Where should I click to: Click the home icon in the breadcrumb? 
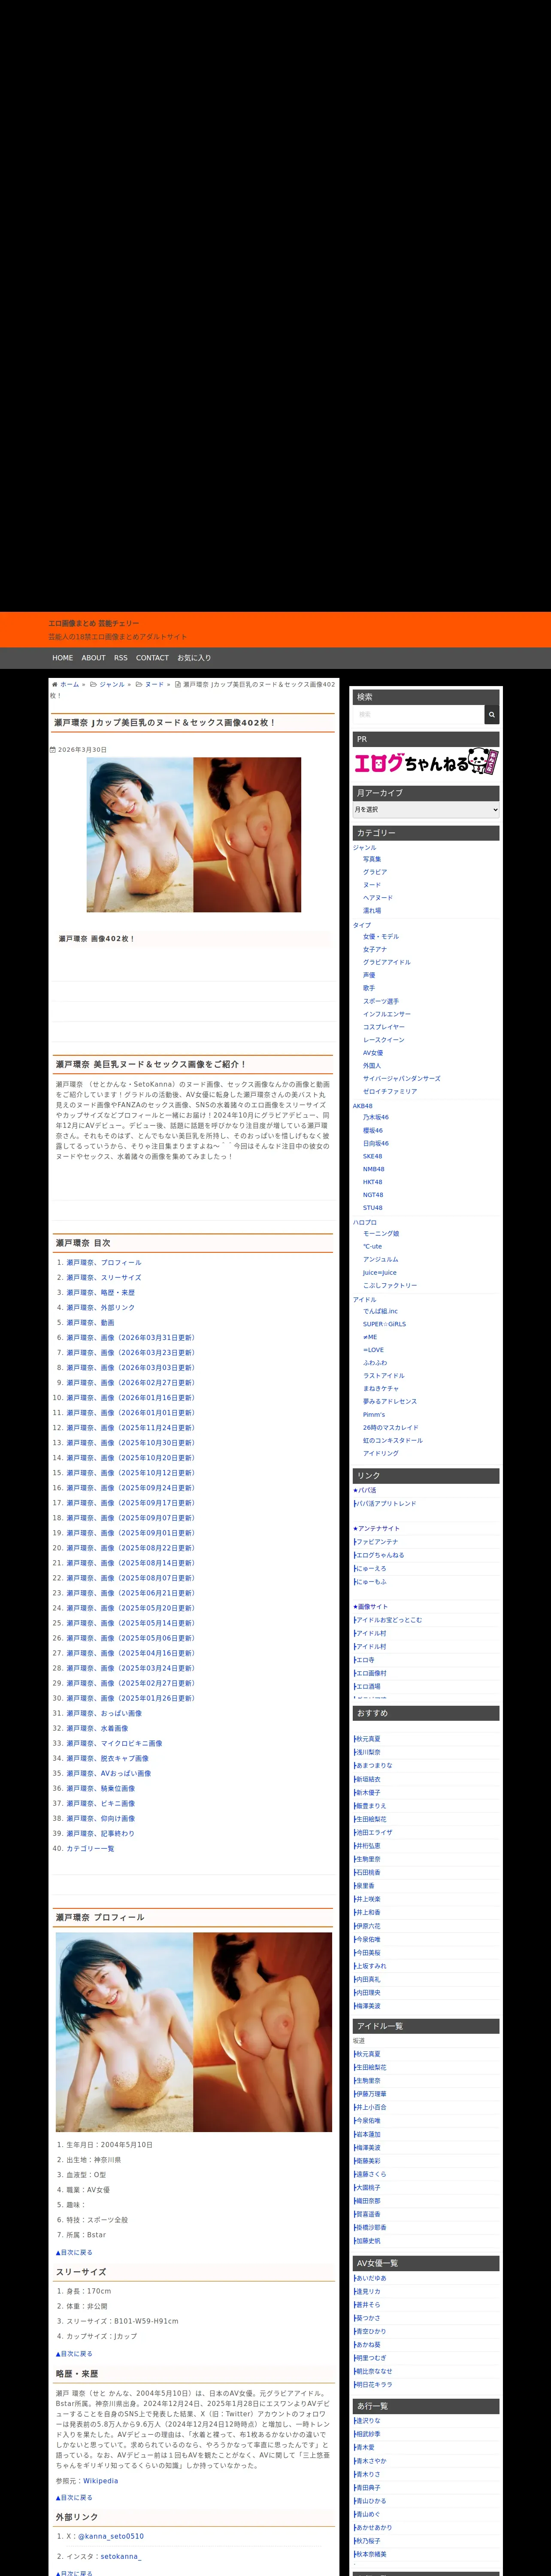pos(54,684)
